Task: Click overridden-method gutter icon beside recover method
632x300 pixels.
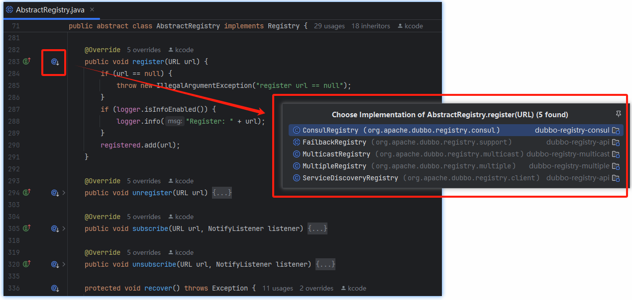Action: (x=55, y=288)
